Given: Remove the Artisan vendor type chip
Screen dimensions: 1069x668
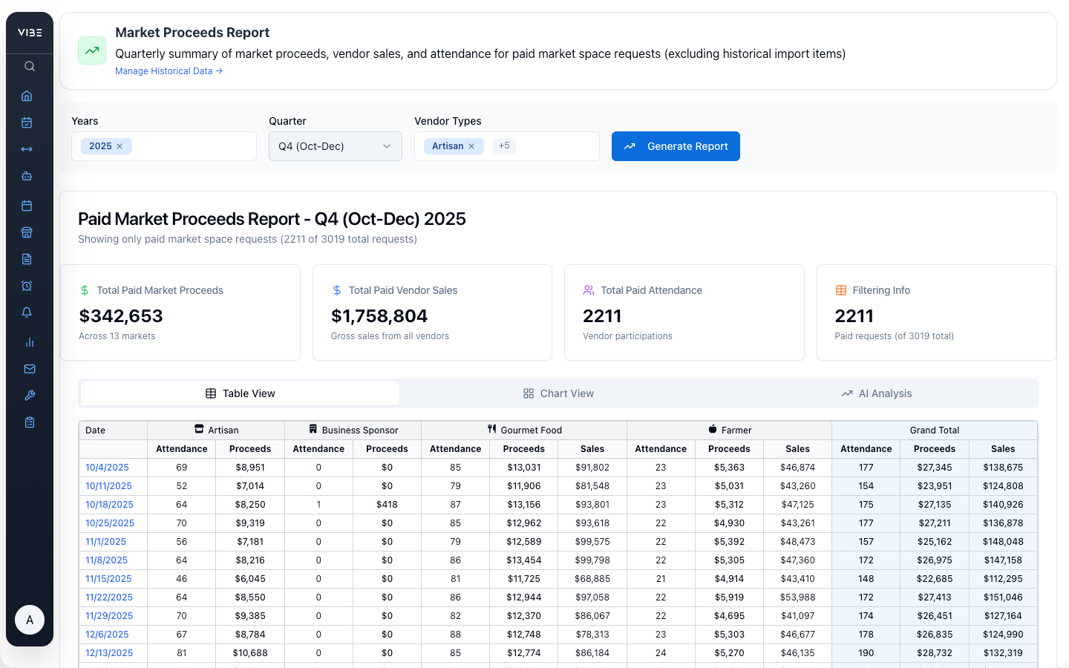Looking at the screenshot, I should [473, 145].
